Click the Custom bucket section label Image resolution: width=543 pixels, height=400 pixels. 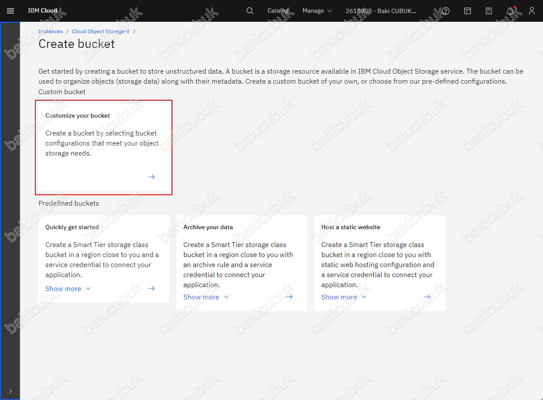point(62,92)
